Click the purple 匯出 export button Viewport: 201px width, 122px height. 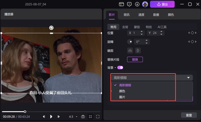tap(162, 4)
